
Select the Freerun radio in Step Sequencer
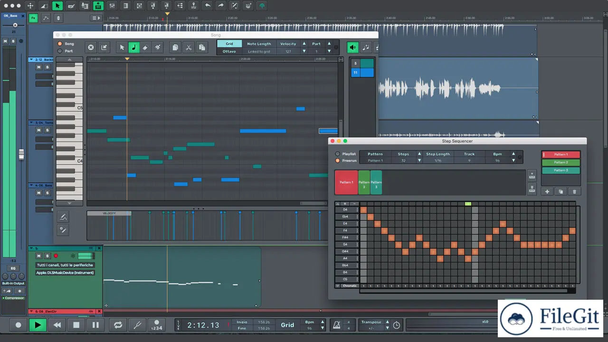click(338, 161)
